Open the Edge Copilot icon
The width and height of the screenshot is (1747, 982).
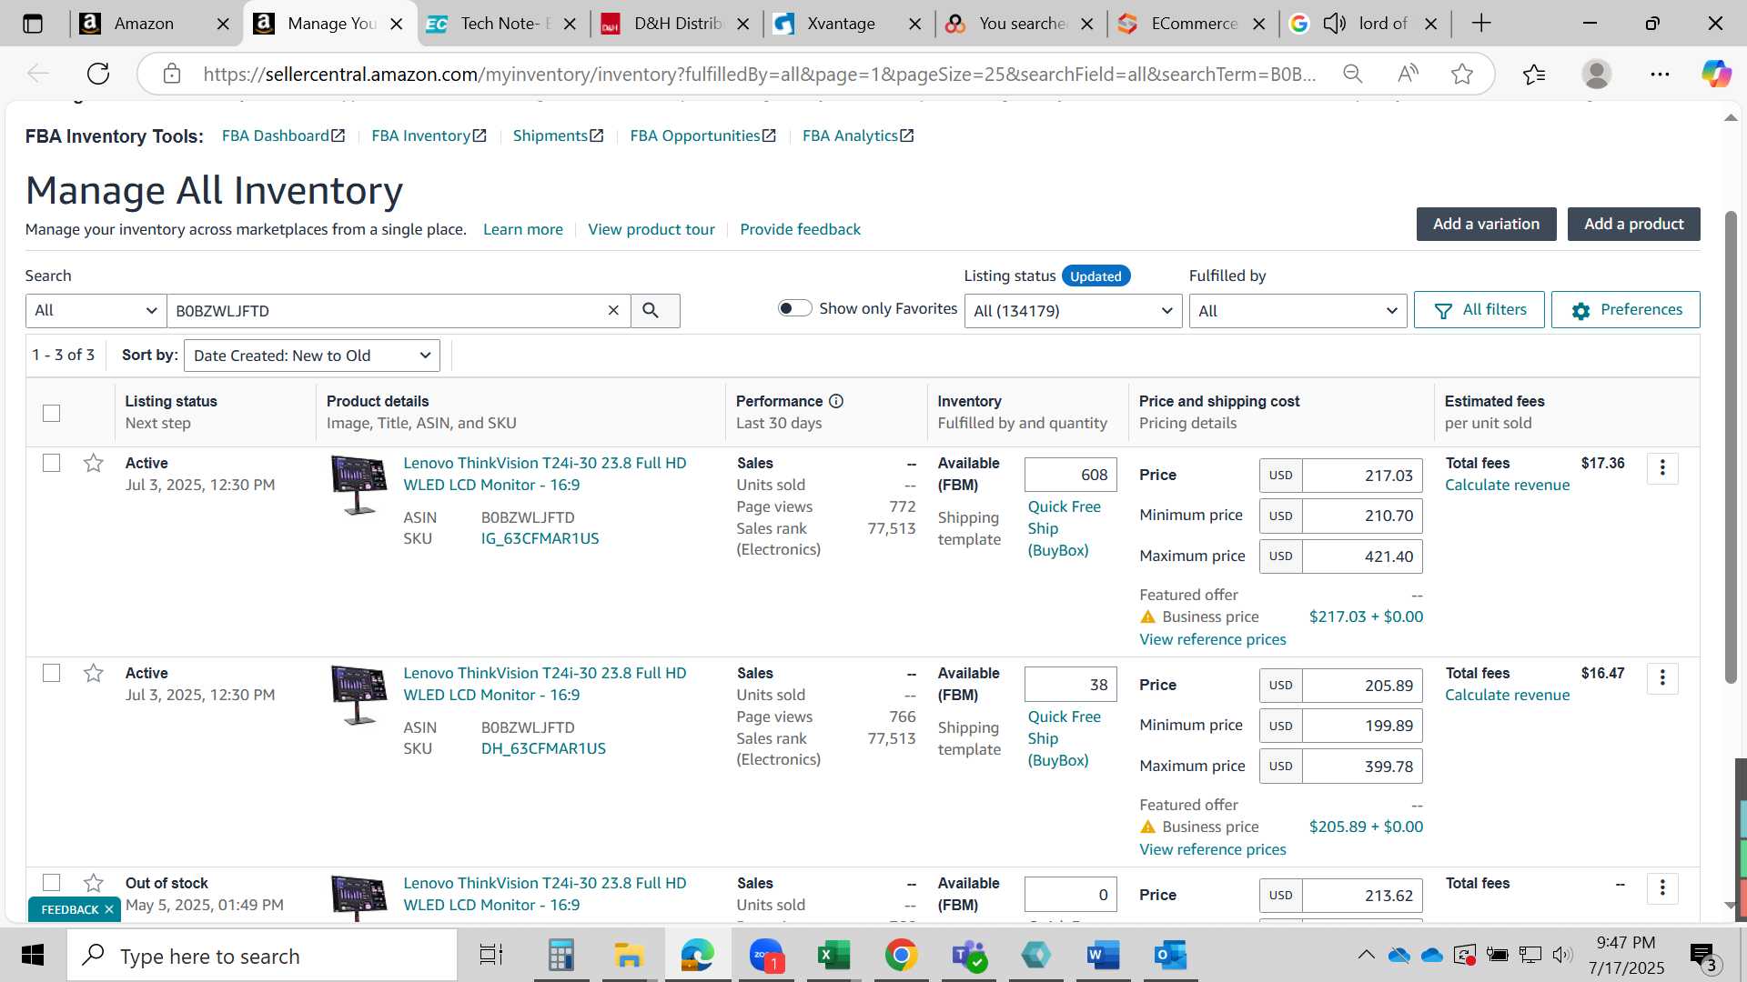pyautogui.click(x=1716, y=74)
